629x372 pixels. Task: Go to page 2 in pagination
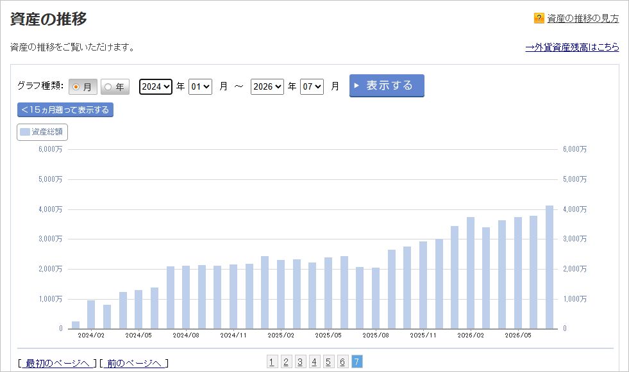point(286,362)
